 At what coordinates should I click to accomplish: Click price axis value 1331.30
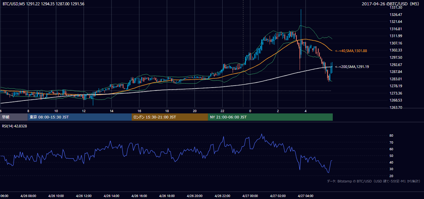(x=395, y=7)
